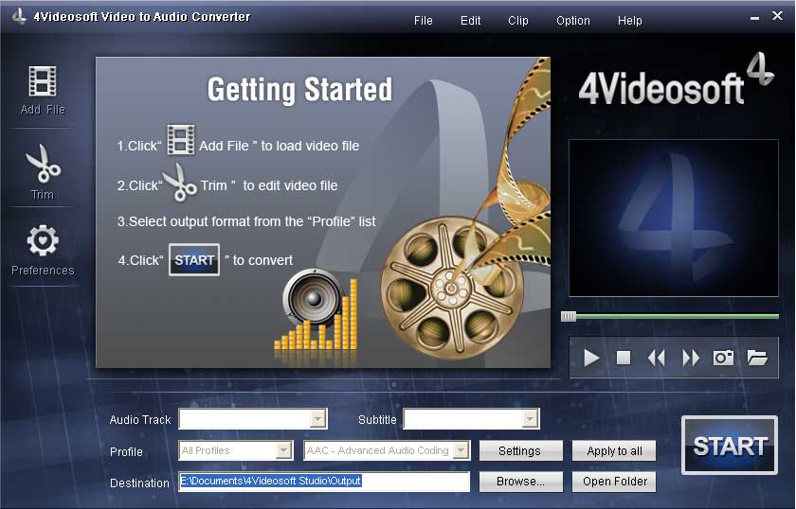Click the Add File filmstrip icon
Viewport: 796px width, 509px height.
click(x=43, y=81)
